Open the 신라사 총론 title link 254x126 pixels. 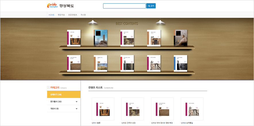[x=96, y=123]
